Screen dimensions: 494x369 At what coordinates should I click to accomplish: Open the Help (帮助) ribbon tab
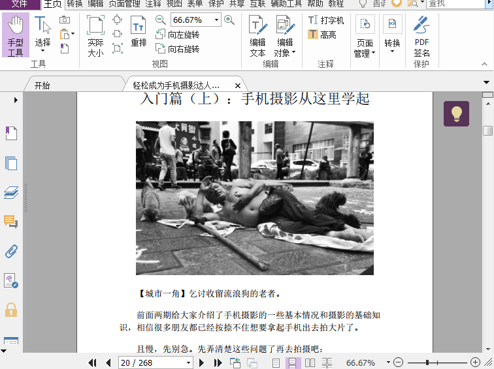coord(316,4)
